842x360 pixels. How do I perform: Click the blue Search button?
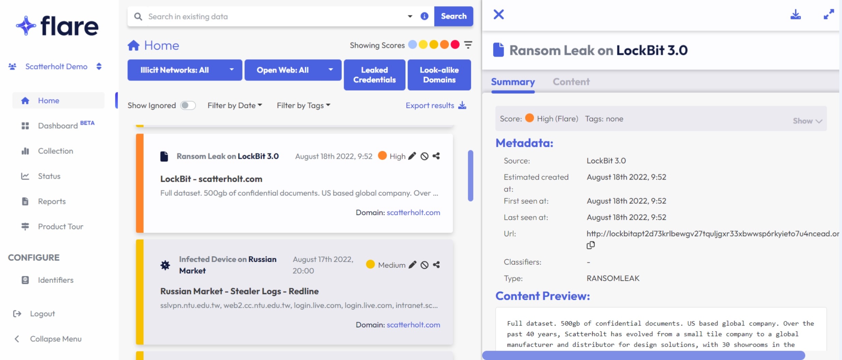[454, 16]
